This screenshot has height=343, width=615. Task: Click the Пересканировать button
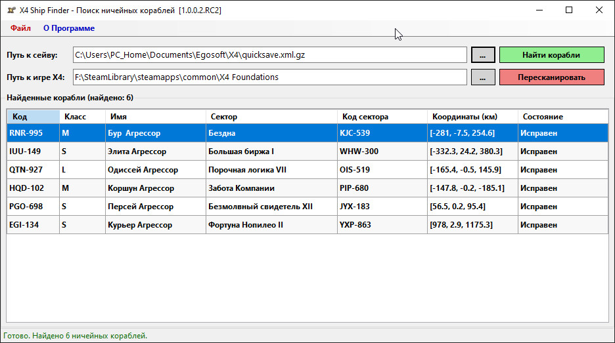click(551, 77)
